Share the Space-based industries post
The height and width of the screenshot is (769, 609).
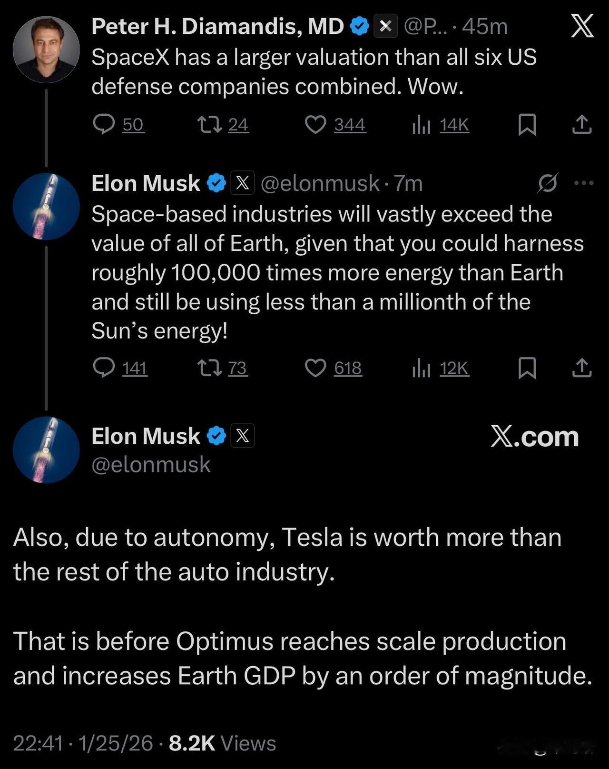tap(581, 368)
